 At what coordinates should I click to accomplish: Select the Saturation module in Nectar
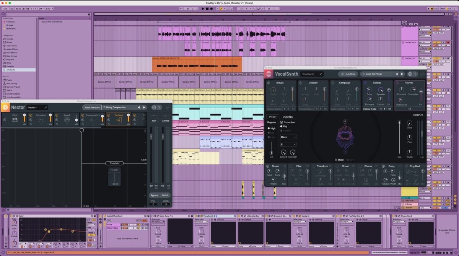41,119
